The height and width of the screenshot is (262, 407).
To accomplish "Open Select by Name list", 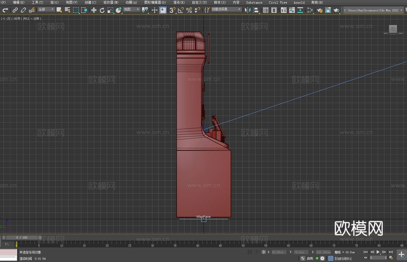I will [x=67, y=10].
